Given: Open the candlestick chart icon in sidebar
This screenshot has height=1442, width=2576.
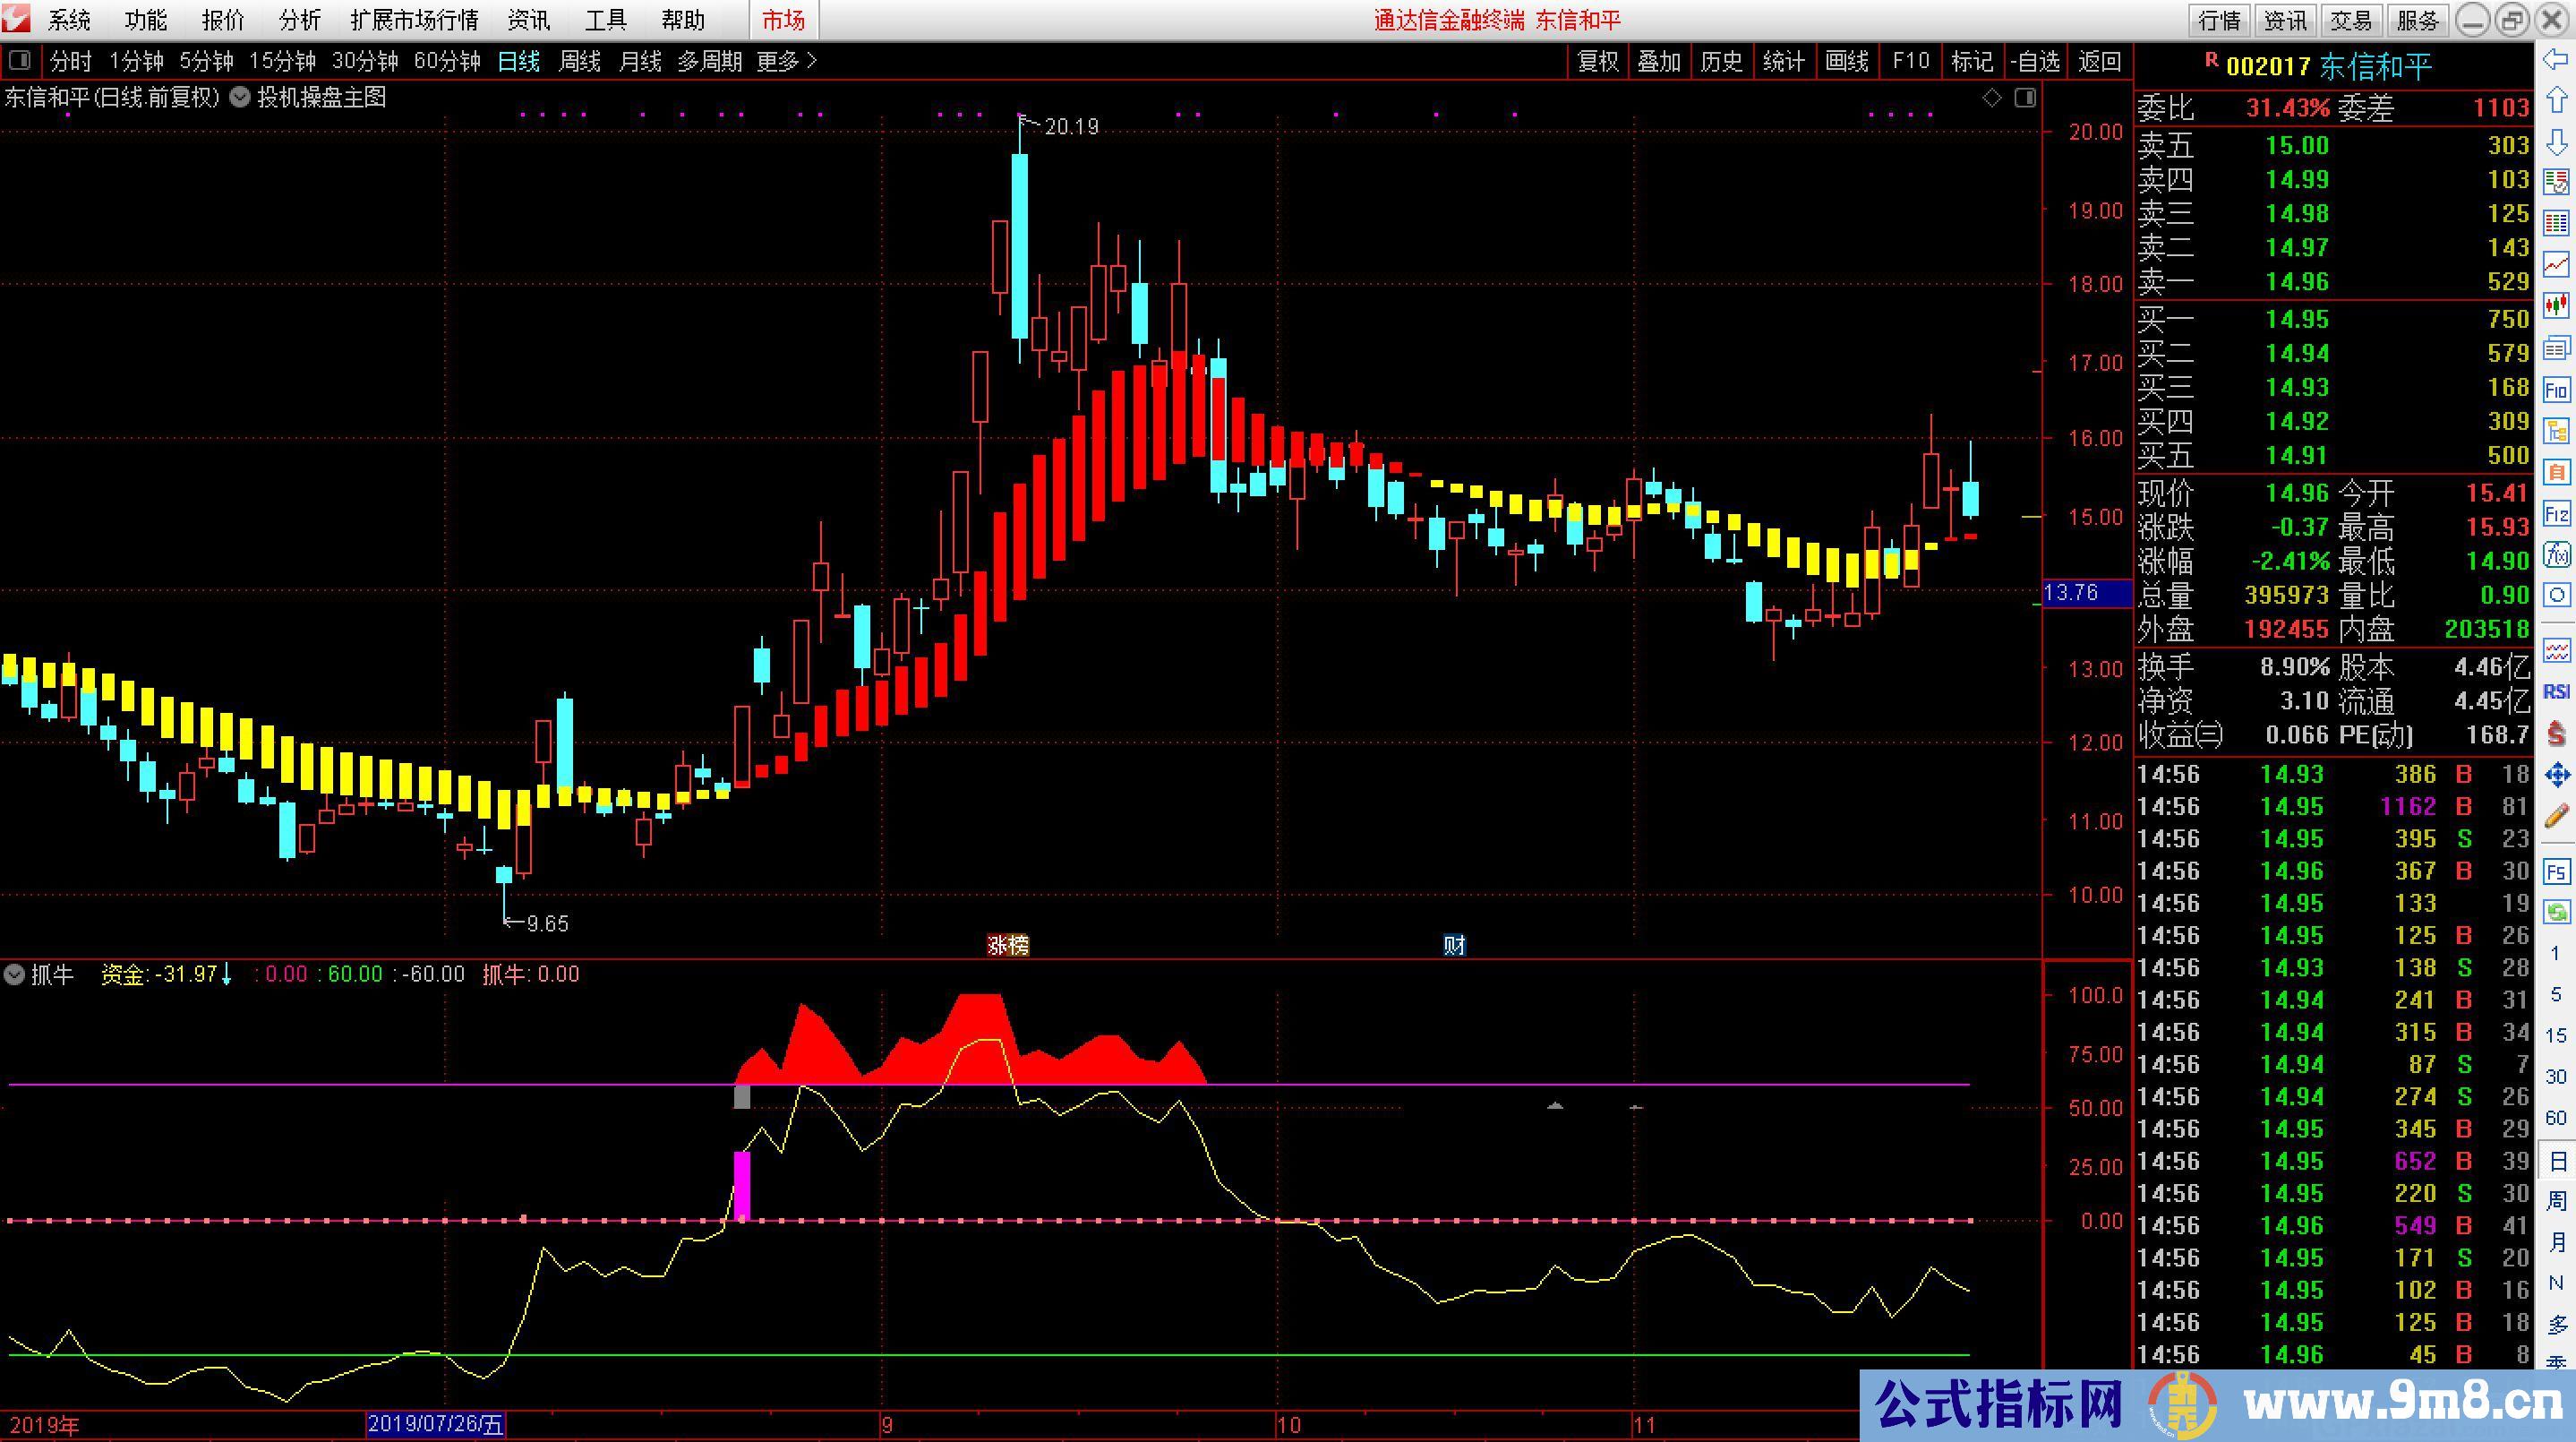Looking at the screenshot, I should click(x=2557, y=304).
